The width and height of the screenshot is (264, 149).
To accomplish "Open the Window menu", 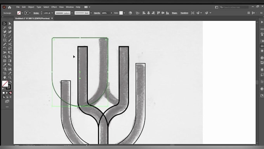I will tap(70, 7).
